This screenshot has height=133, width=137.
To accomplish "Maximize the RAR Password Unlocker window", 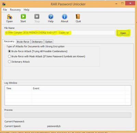I will coord(122,3).
